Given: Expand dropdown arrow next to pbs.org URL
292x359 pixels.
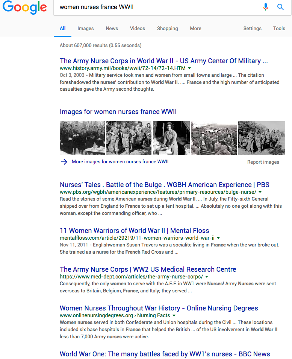Looking at the screenshot, I should point(260,192).
